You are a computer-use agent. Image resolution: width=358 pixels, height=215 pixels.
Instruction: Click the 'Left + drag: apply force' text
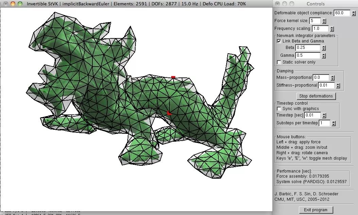pos(299,142)
